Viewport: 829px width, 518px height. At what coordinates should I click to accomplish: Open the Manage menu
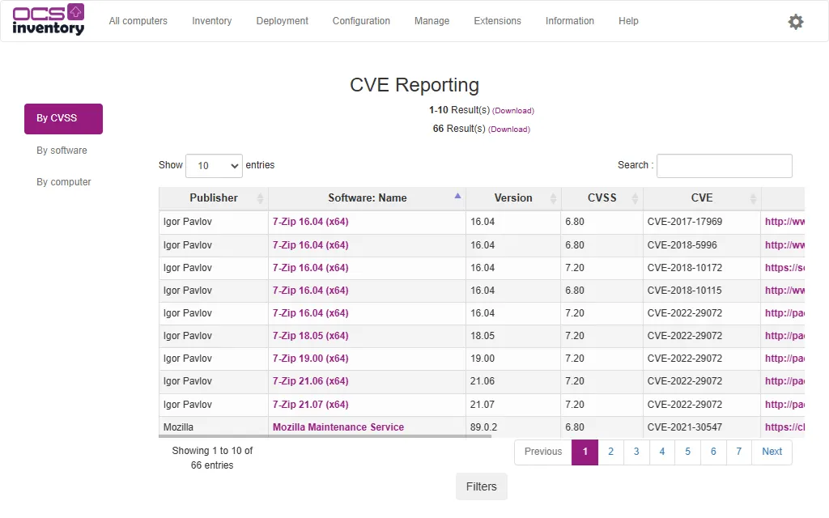click(432, 20)
